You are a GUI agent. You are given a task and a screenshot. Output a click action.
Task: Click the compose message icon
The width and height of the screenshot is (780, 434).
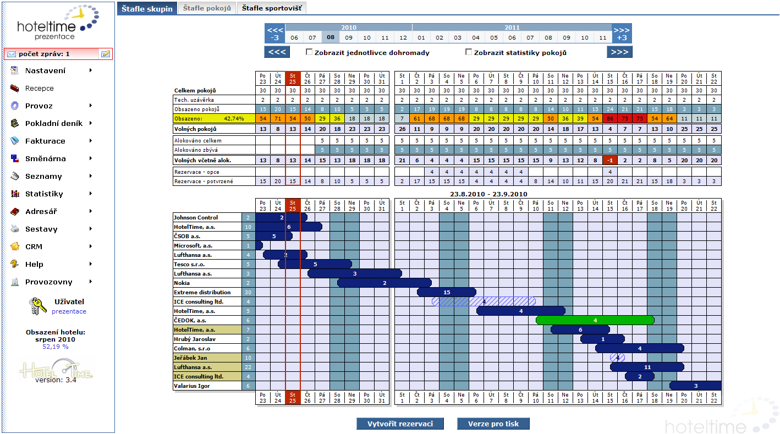(106, 54)
